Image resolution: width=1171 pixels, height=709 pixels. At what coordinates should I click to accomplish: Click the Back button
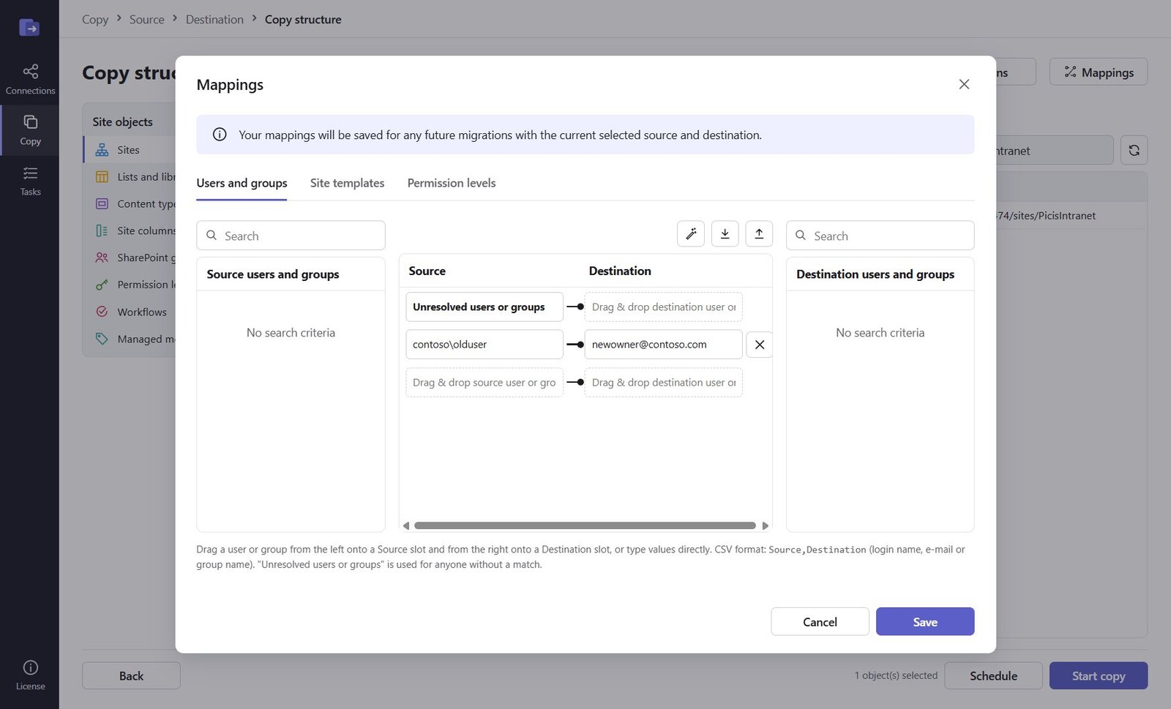click(x=131, y=675)
